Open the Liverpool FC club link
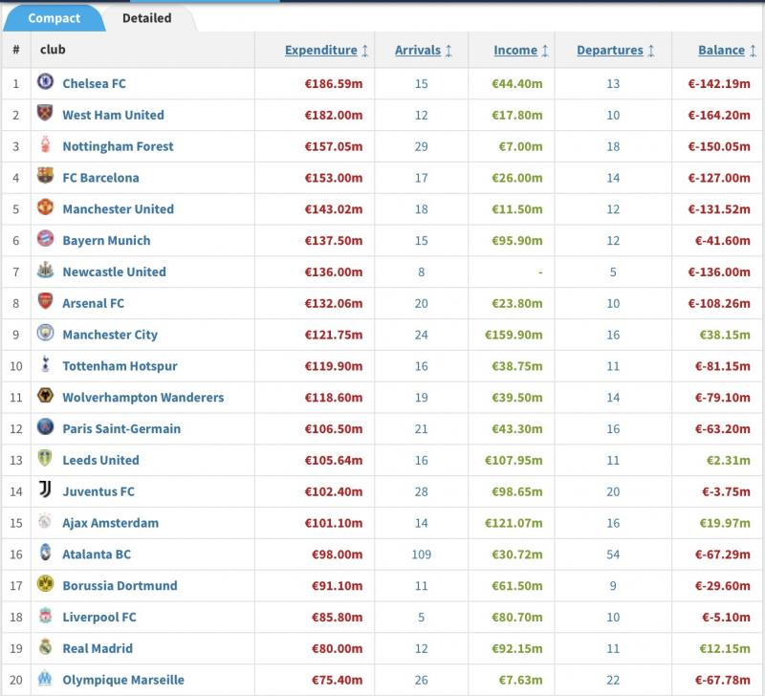Viewport: 765px width, 696px height. click(x=99, y=617)
